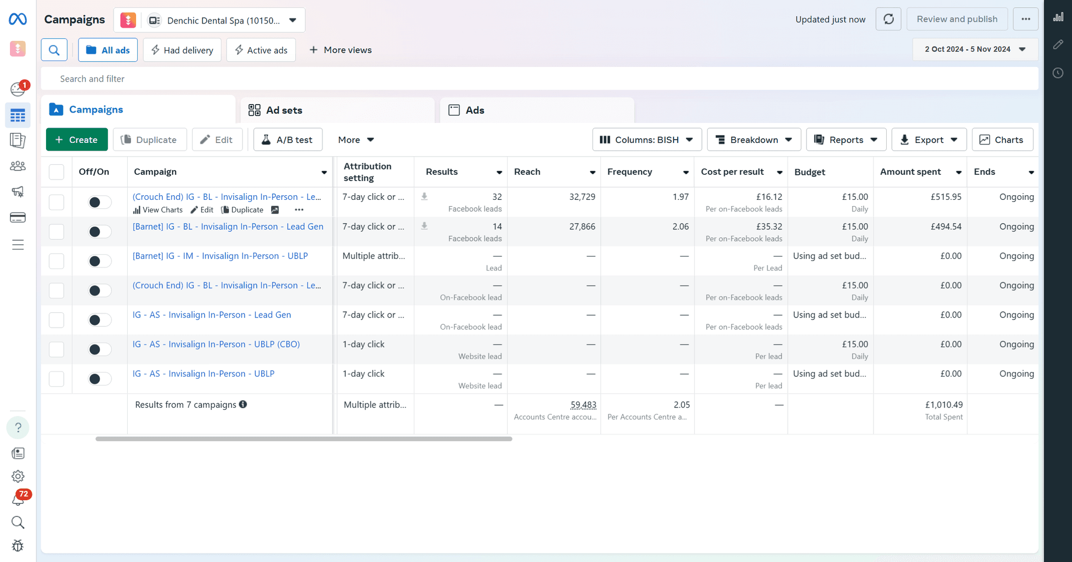Open Columns: BISH dropdown

[647, 140]
